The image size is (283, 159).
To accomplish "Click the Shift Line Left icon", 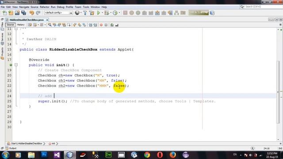I will pyautogui.click(x=90, y=25).
